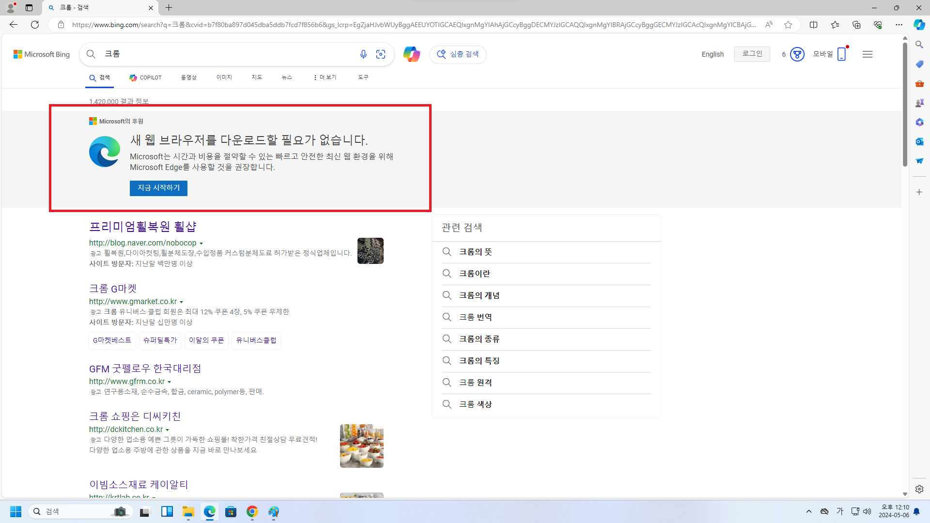930x523 pixels.
Task: Open browser essentials heart icon
Action: pyautogui.click(x=878, y=25)
